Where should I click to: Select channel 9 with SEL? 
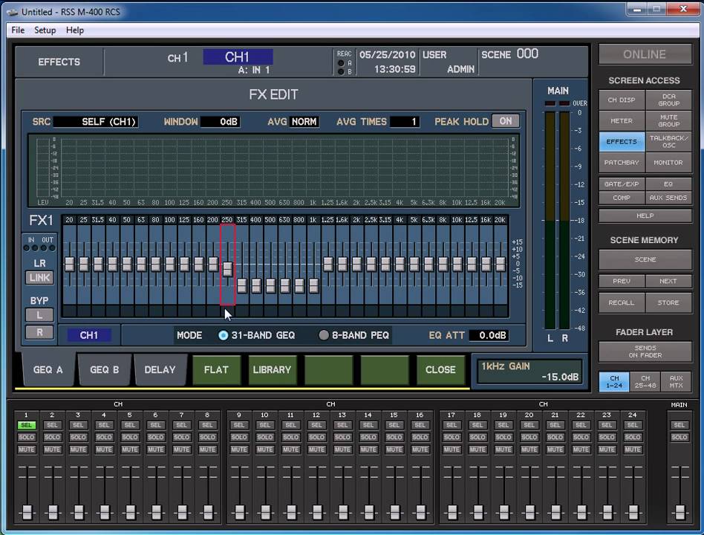(x=239, y=425)
